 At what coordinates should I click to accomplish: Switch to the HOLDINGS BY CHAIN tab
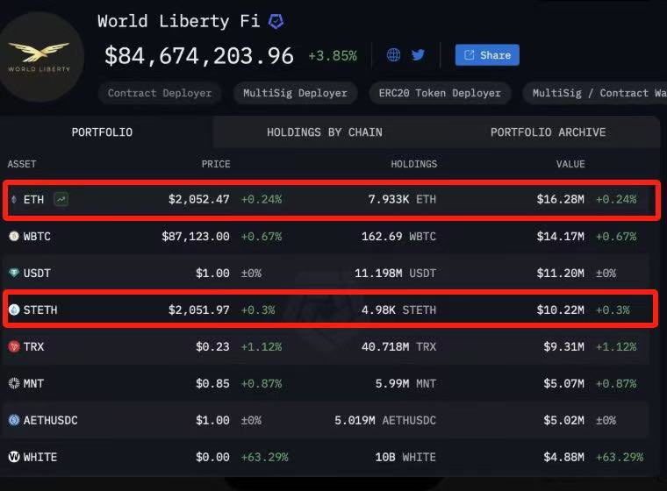click(325, 132)
